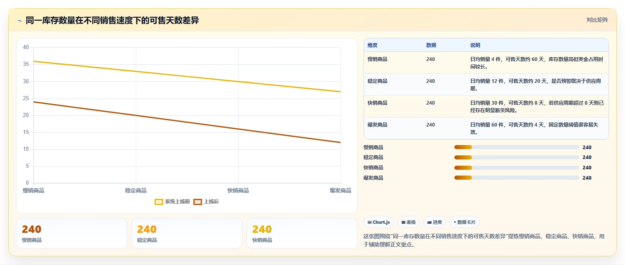The height and width of the screenshot is (265, 625).
Task: Select the 稳定商品 progress bar
Action: pyautogui.click(x=517, y=157)
